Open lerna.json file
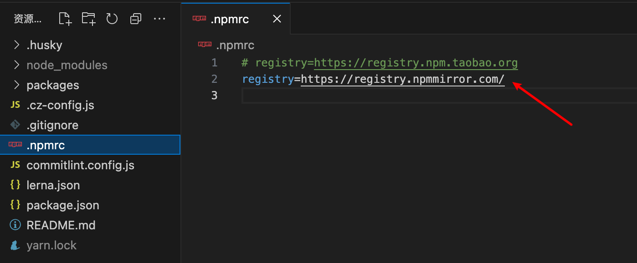Viewport: 637px width, 263px height. (x=53, y=185)
